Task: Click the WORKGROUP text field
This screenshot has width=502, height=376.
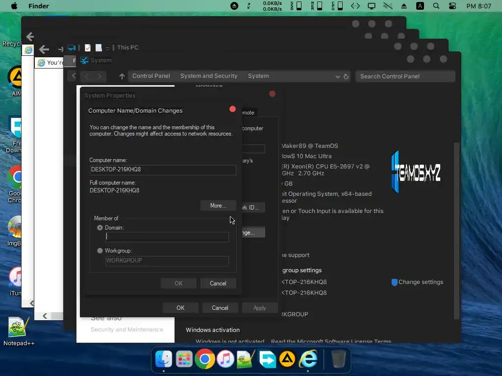Action: (x=167, y=260)
